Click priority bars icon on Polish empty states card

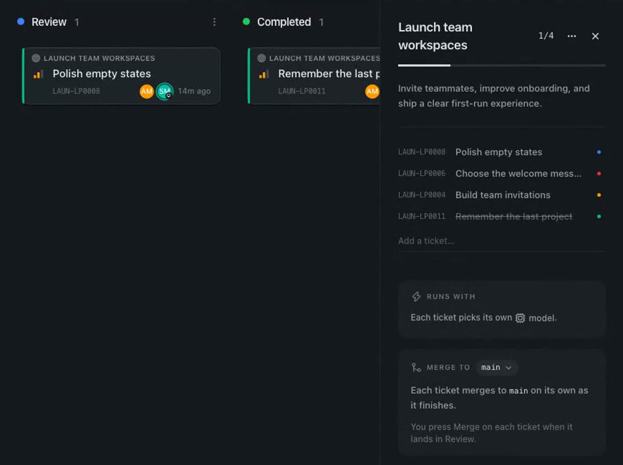[38, 75]
